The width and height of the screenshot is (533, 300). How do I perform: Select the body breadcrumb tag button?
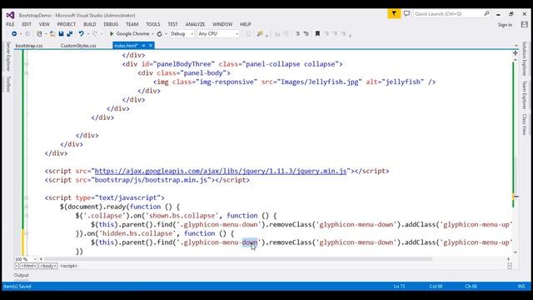pyautogui.click(x=48, y=266)
